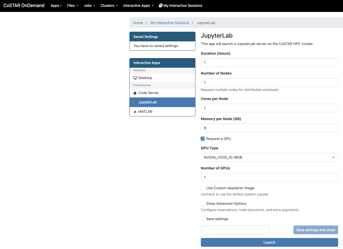This screenshot has height=249, width=343.
Task: Open My Interactive Sessions breadcrumb link
Action: pos(170,23)
